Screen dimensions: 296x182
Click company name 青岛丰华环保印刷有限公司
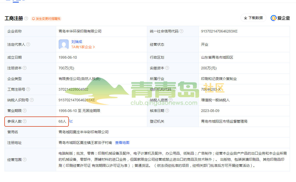80,31
